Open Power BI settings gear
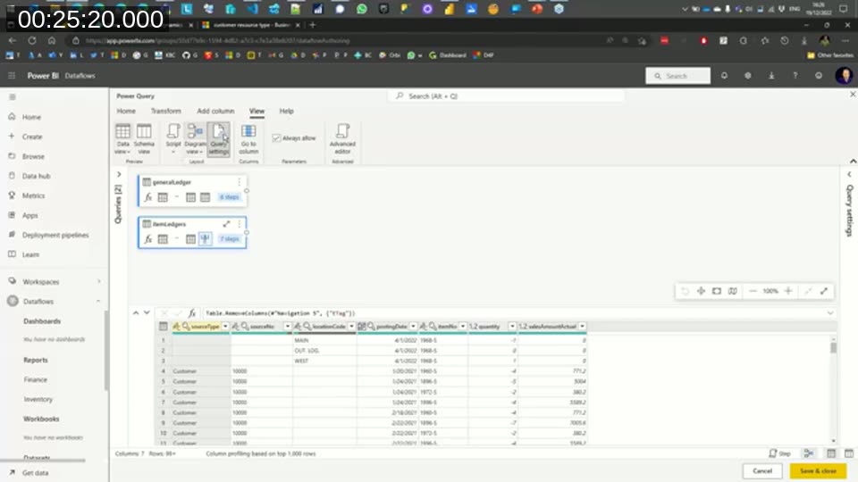 point(747,75)
